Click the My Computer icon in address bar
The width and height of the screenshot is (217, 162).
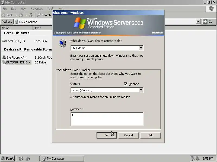[x=17, y=22]
